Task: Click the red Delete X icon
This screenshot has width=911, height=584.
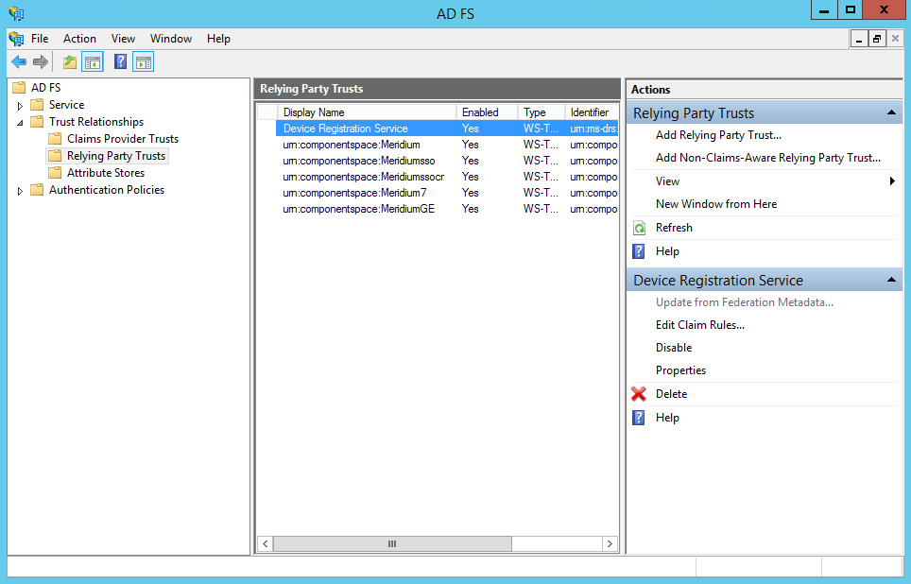Action: point(639,394)
